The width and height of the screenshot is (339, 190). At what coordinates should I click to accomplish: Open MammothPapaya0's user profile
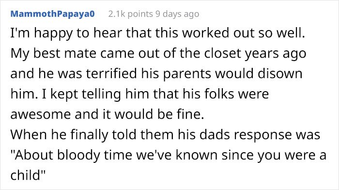pyautogui.click(x=52, y=14)
